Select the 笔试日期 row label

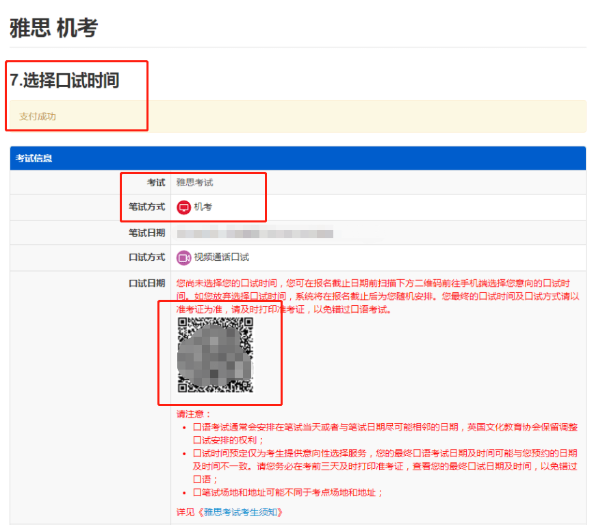146,233
